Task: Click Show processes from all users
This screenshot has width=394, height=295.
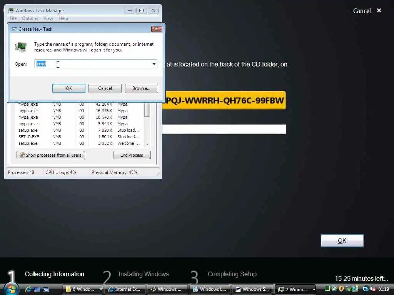Action: pos(51,155)
